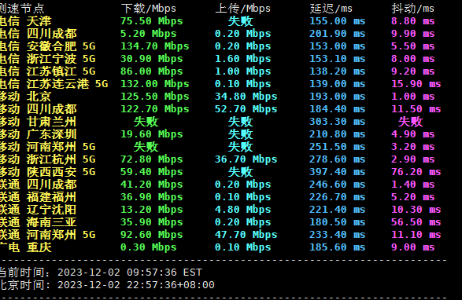The width and height of the screenshot is (462, 300).
Task: Select the 江苏镇江 5G node name
Action: point(61,71)
